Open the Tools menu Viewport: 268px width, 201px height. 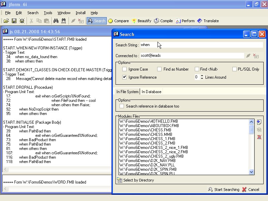48,13
